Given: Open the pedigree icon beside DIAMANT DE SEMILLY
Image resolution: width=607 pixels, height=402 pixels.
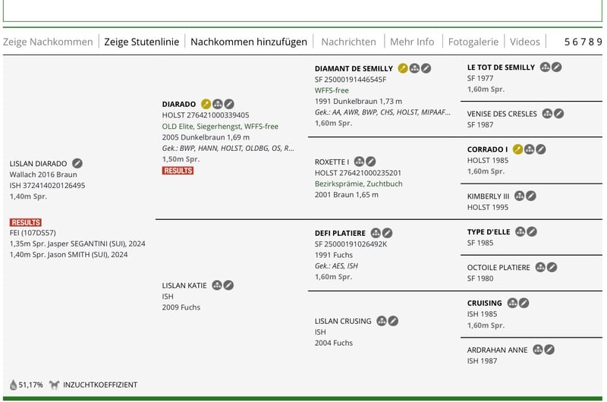Looking at the screenshot, I should point(414,68).
